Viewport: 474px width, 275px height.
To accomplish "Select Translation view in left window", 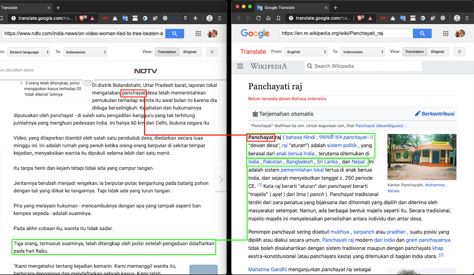I will click(x=167, y=52).
